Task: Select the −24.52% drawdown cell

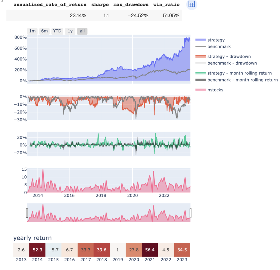Action: (x=138, y=16)
